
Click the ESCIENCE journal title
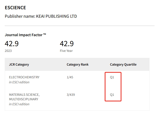pos(15,8)
